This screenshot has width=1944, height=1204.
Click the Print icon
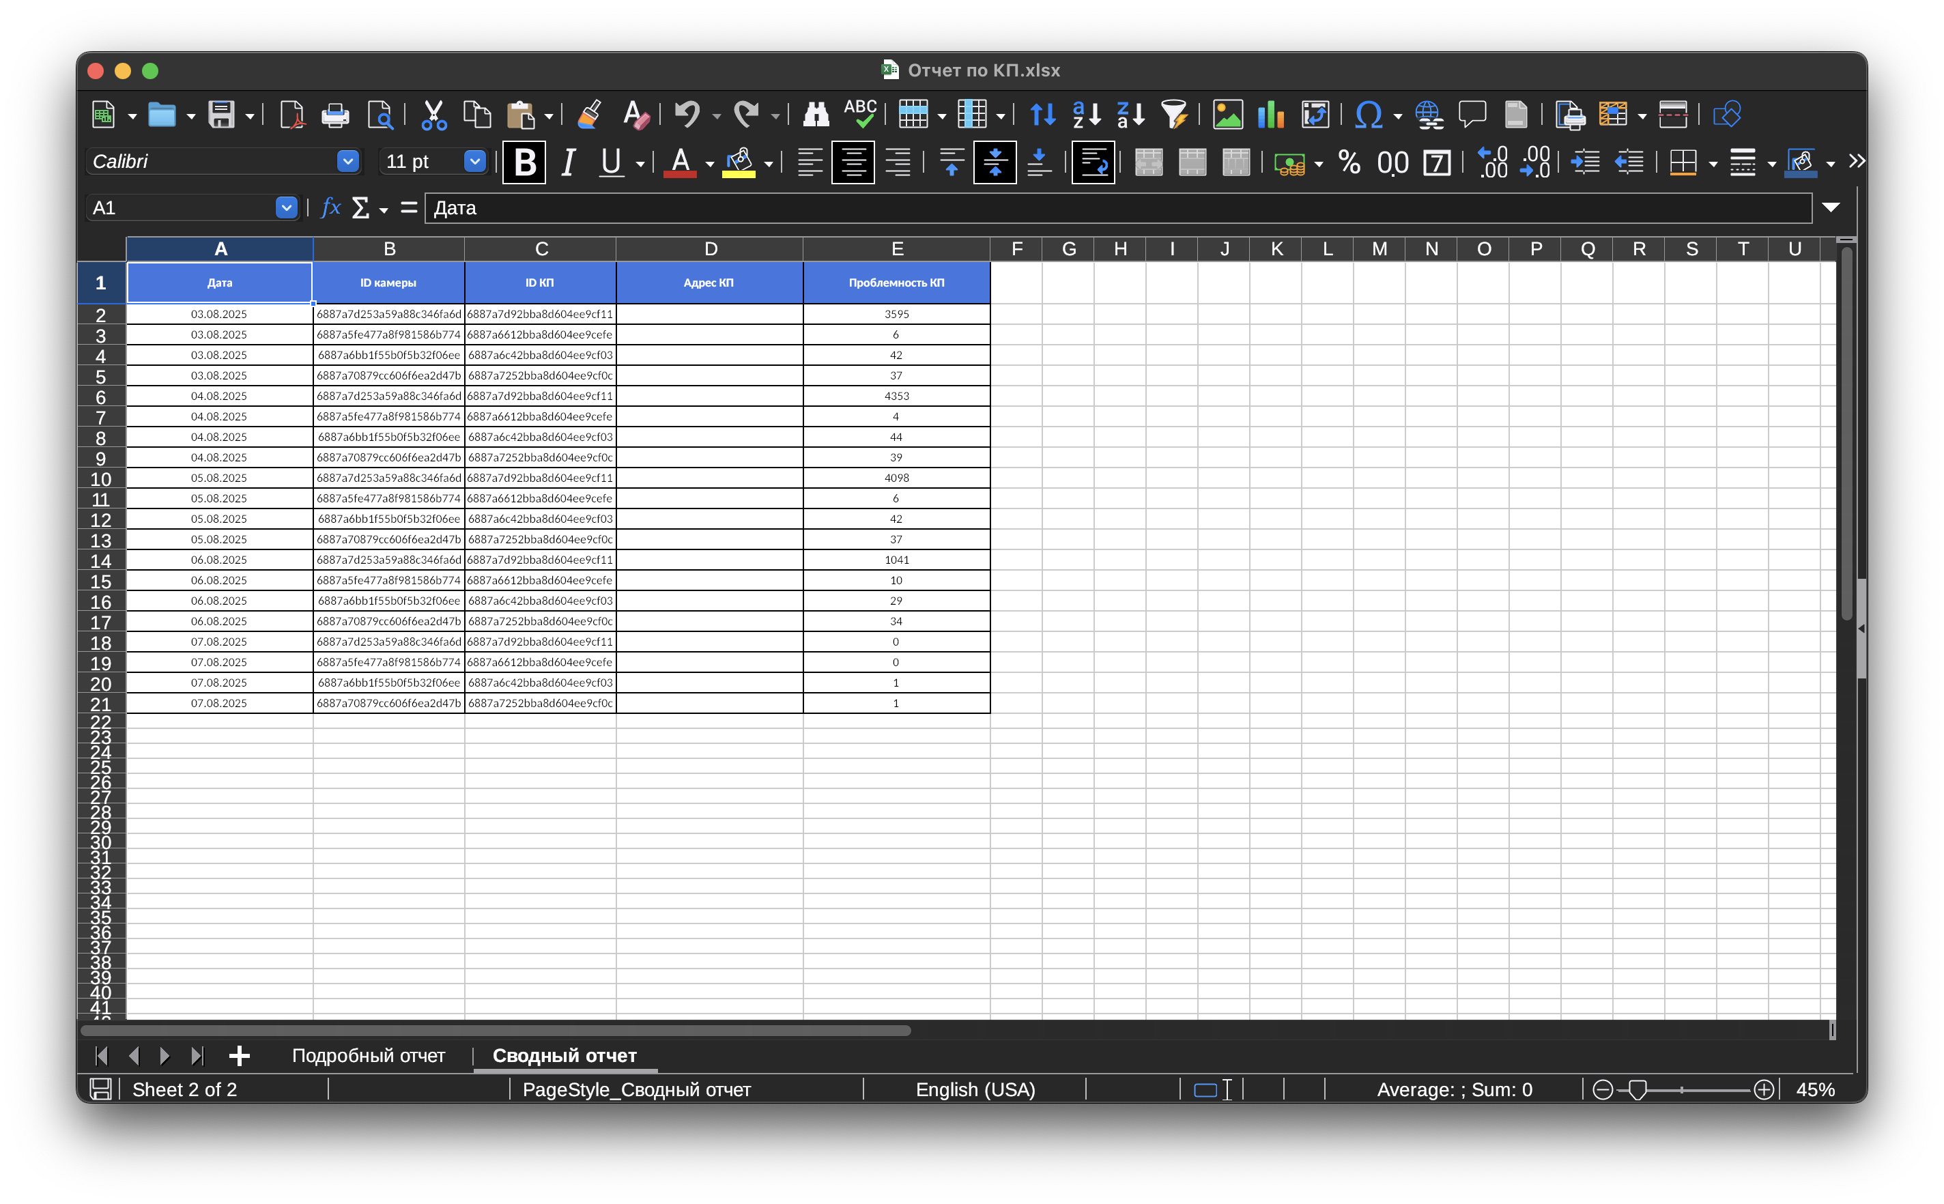(334, 115)
